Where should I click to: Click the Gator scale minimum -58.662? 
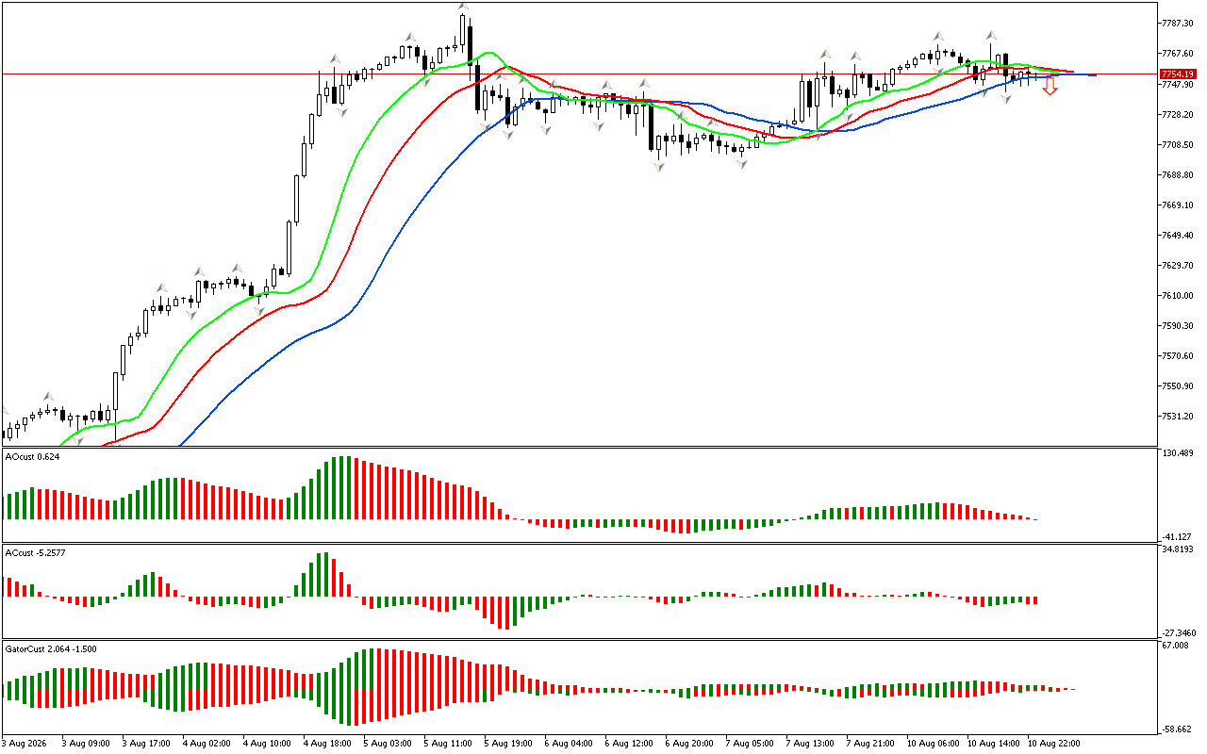point(1178,729)
